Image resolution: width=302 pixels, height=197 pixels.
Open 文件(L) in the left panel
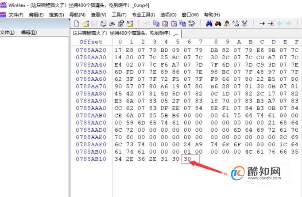pos(7,33)
